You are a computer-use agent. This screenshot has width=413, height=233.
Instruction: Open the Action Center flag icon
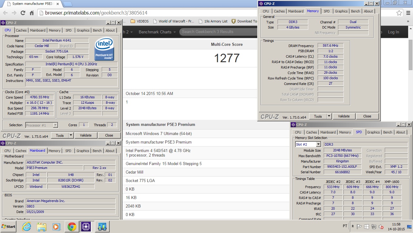[x=359, y=226]
